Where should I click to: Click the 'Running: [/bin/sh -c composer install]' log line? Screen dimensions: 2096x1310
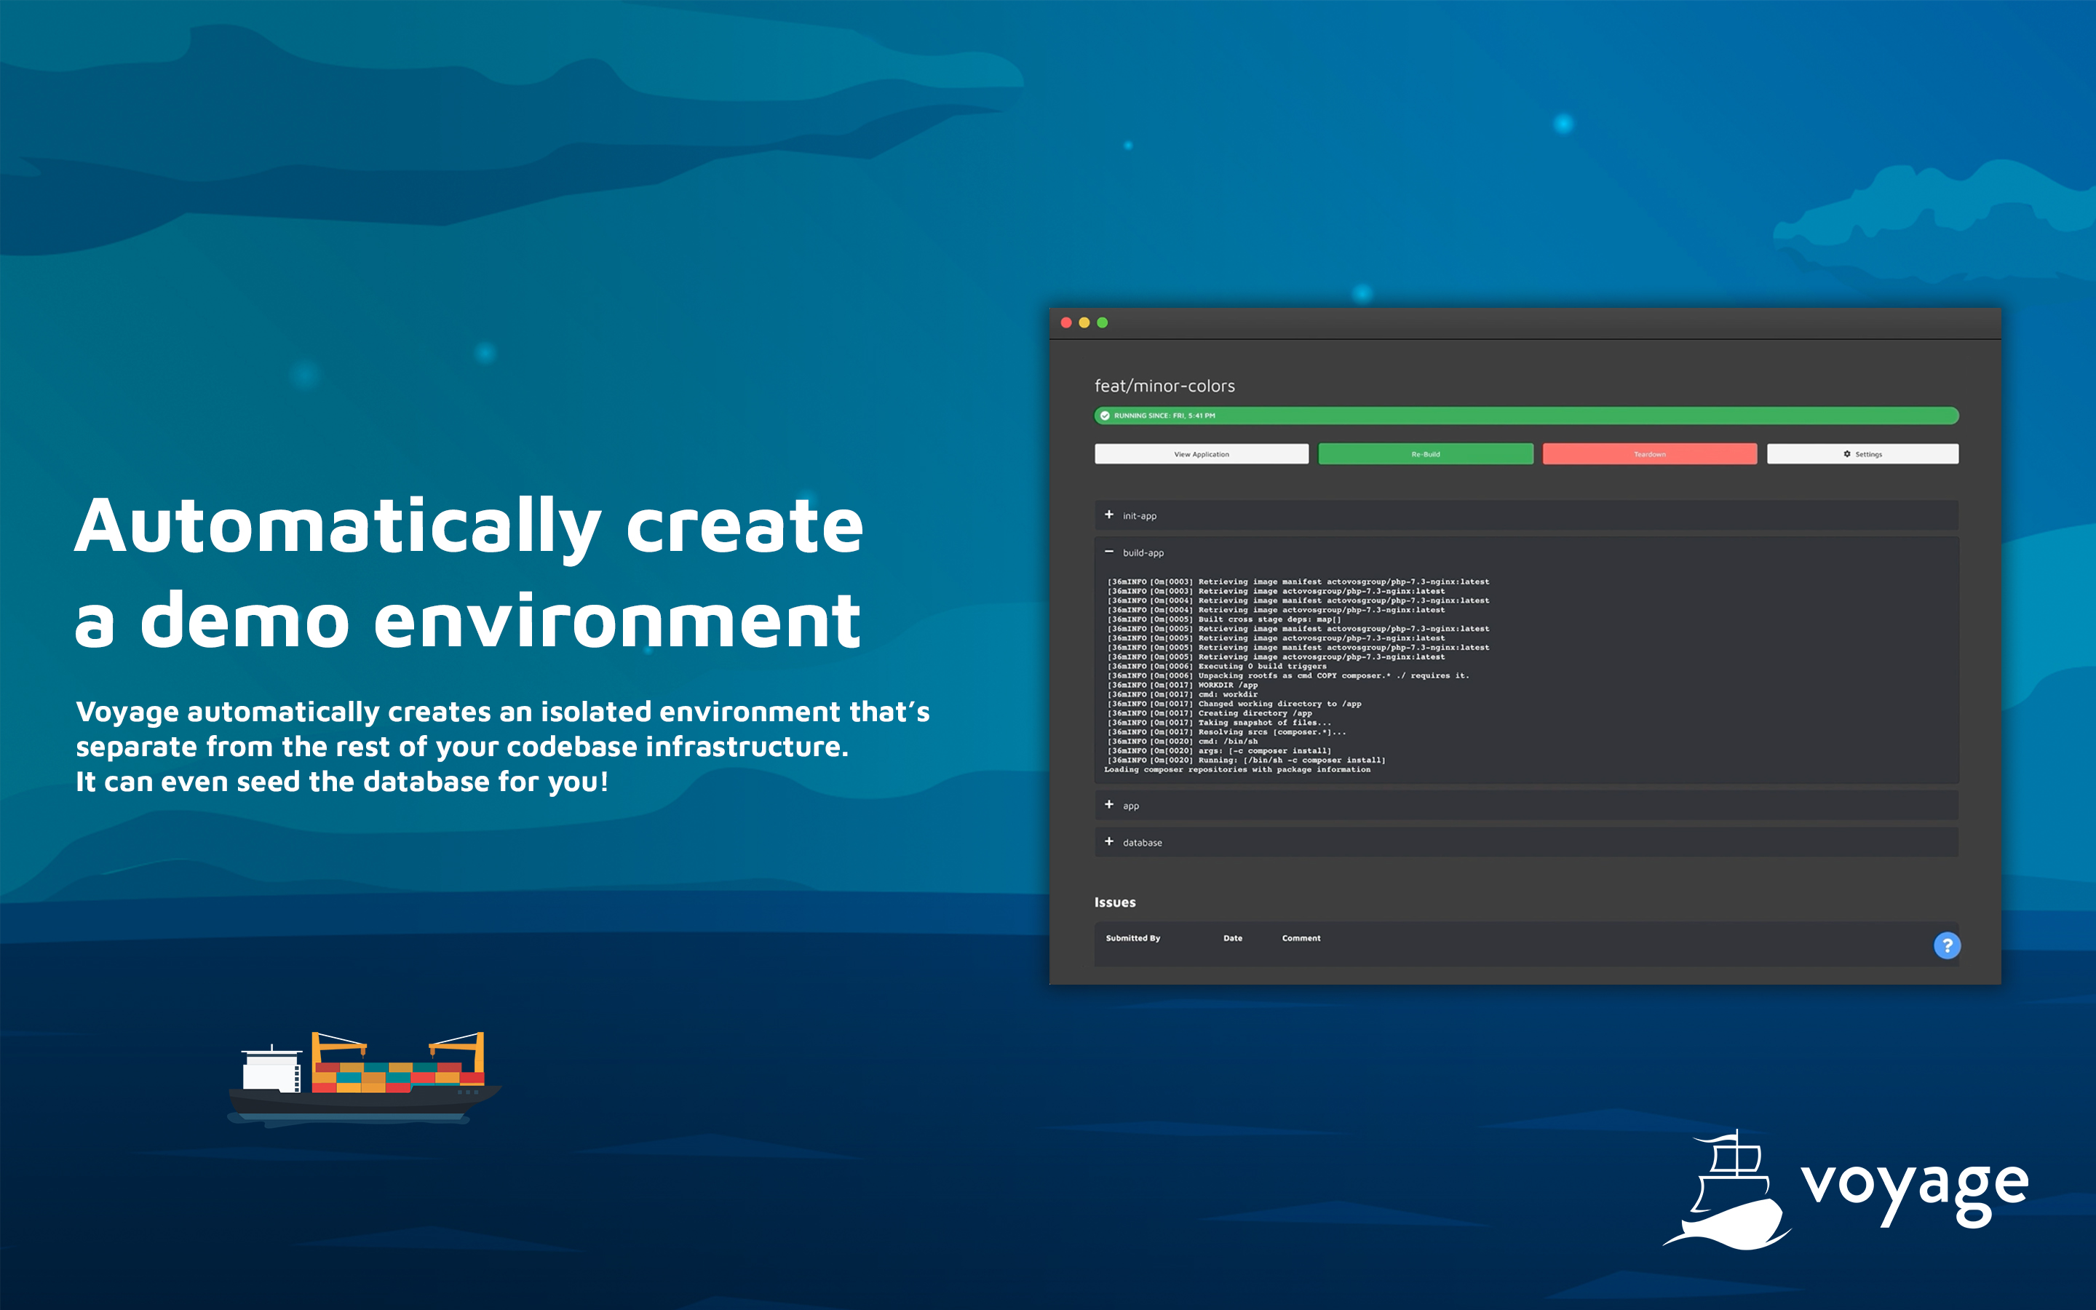pyautogui.click(x=1247, y=760)
